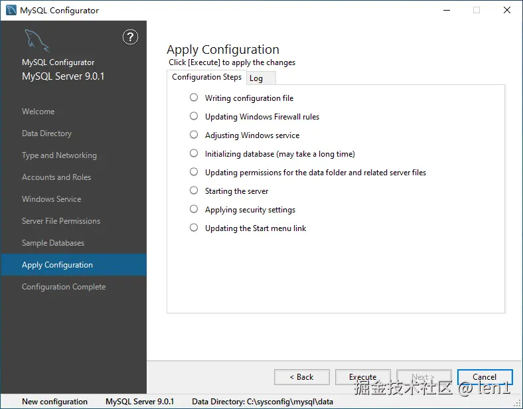Click the help question mark icon
This screenshot has width=523, height=409.
130,37
